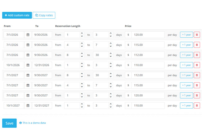Increase 'from' days value 4 in 7/1/2026 row
The image size is (202, 140).
click(x=82, y=43)
